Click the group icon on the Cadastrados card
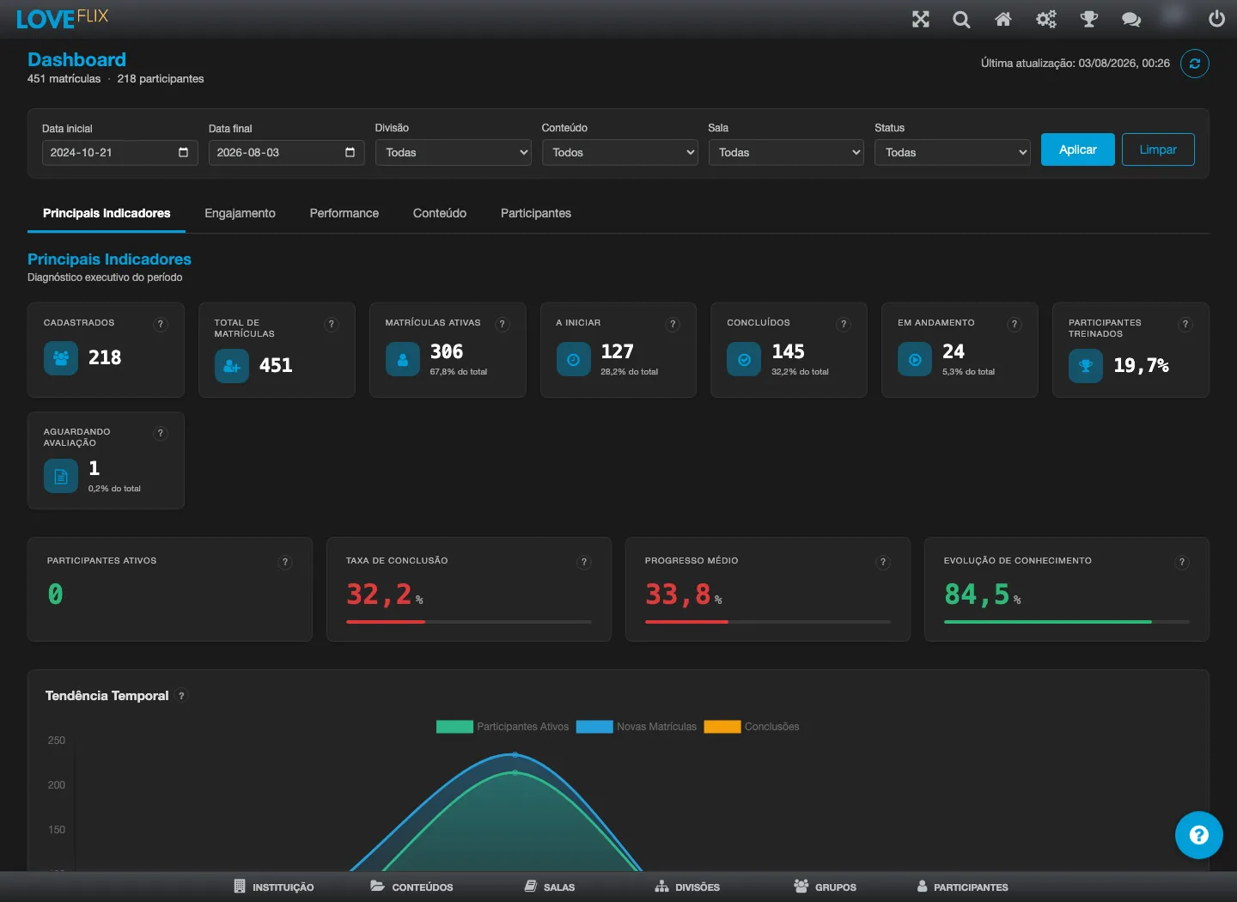The width and height of the screenshot is (1237, 902). (61, 358)
